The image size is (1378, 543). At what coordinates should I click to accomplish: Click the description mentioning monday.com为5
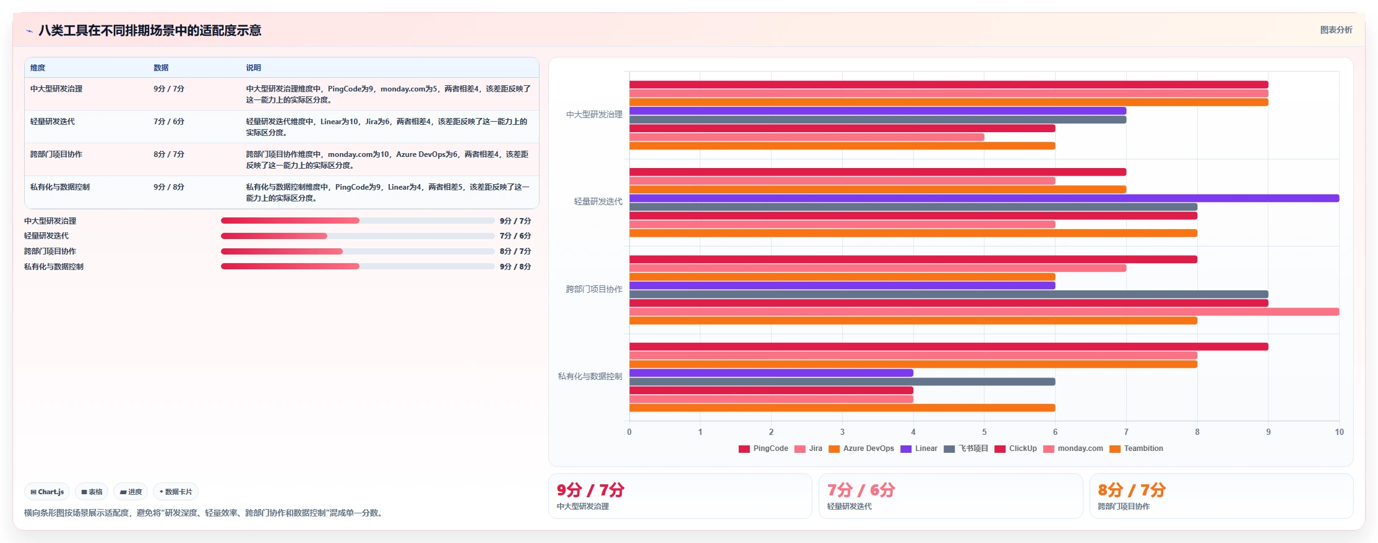389,95
